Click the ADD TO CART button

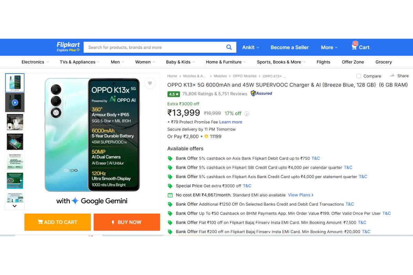pos(57,222)
